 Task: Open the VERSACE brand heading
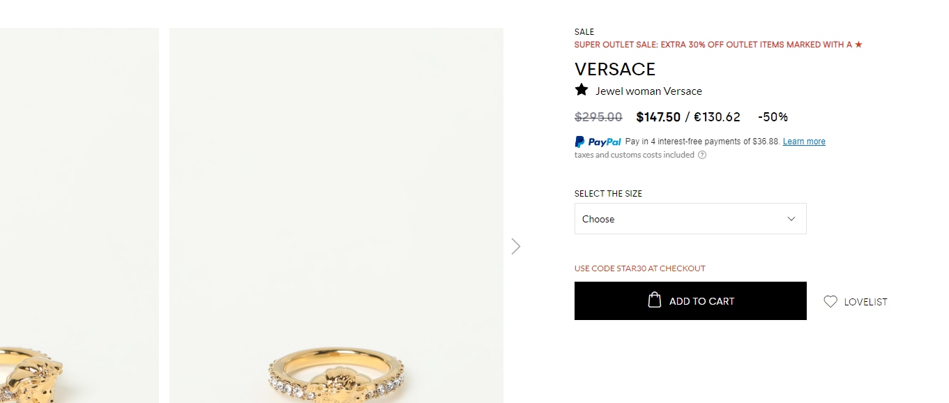615,69
